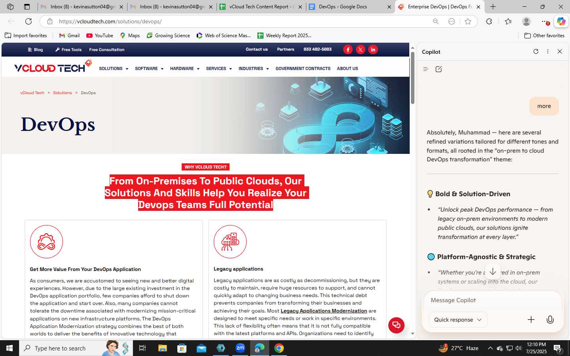This screenshot has width=570, height=356.
Task: Add attachment with Copilot plus icon
Action: coord(531,320)
